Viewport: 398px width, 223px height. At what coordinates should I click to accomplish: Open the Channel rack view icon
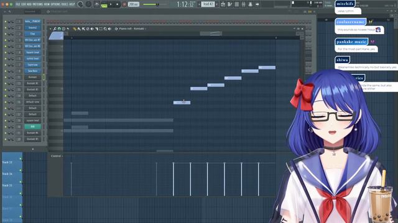(236, 4)
